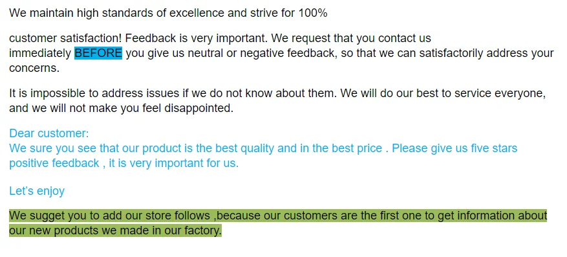
Task: Click the word 'impossible' in second paragraph
Action: click(x=59, y=93)
